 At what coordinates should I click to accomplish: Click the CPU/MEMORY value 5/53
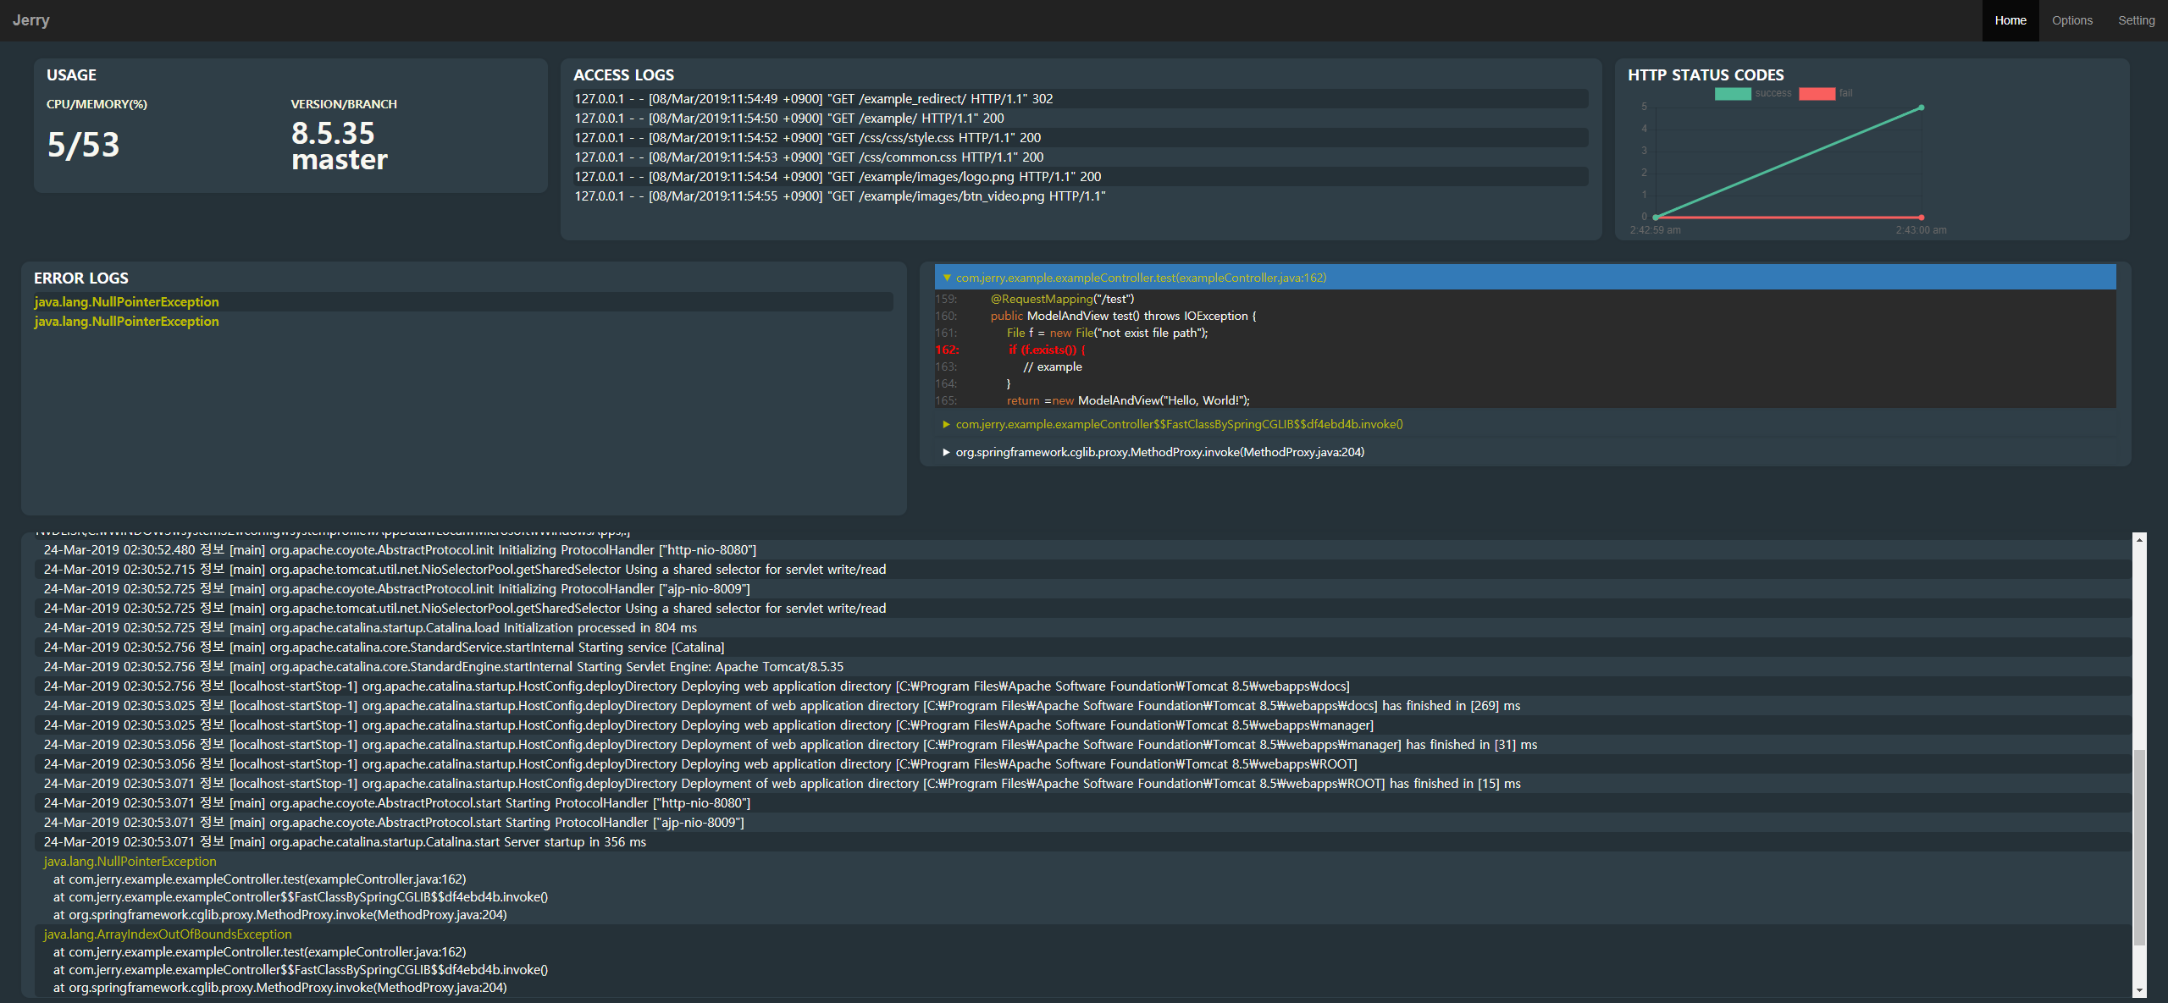pos(83,145)
